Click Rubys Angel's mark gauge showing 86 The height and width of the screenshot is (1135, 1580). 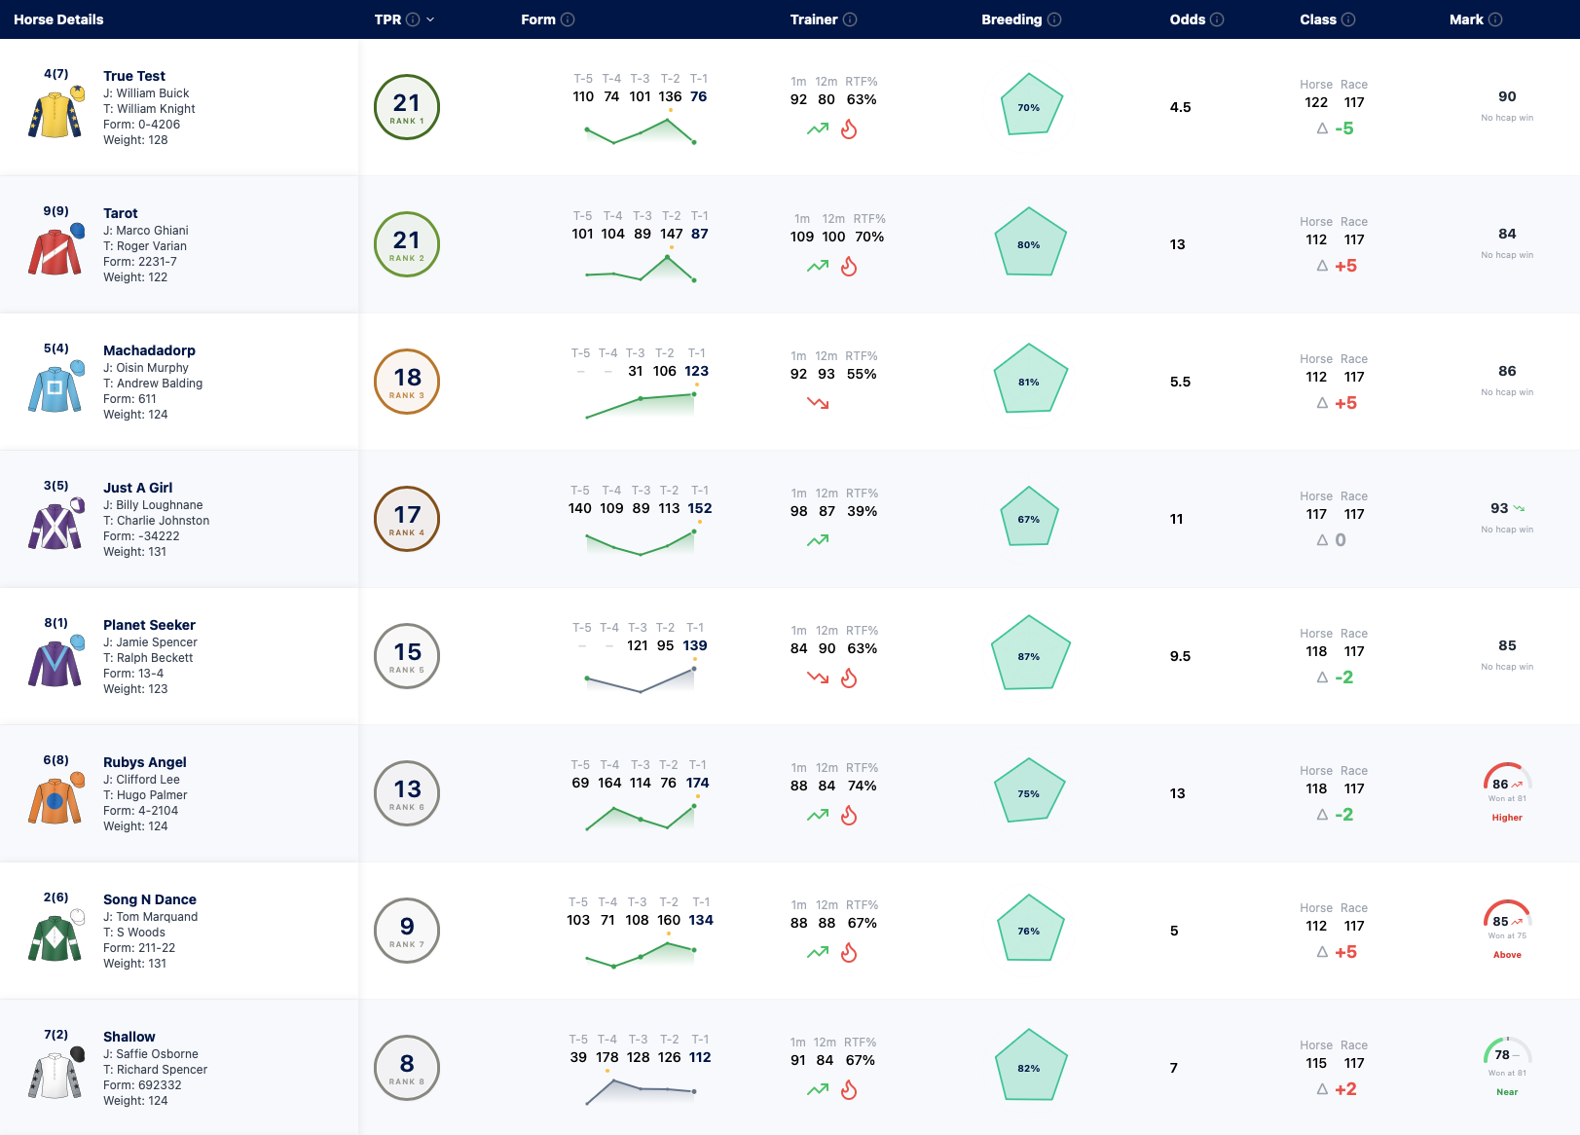pyautogui.click(x=1507, y=778)
